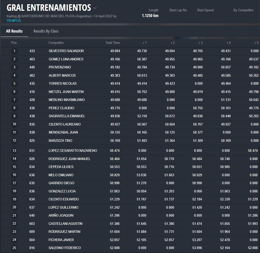Viewport: 260px width, 253px height.
Task: Select the GONZALEZ LUCIA competitor name
Action: pyautogui.click(x=62, y=191)
